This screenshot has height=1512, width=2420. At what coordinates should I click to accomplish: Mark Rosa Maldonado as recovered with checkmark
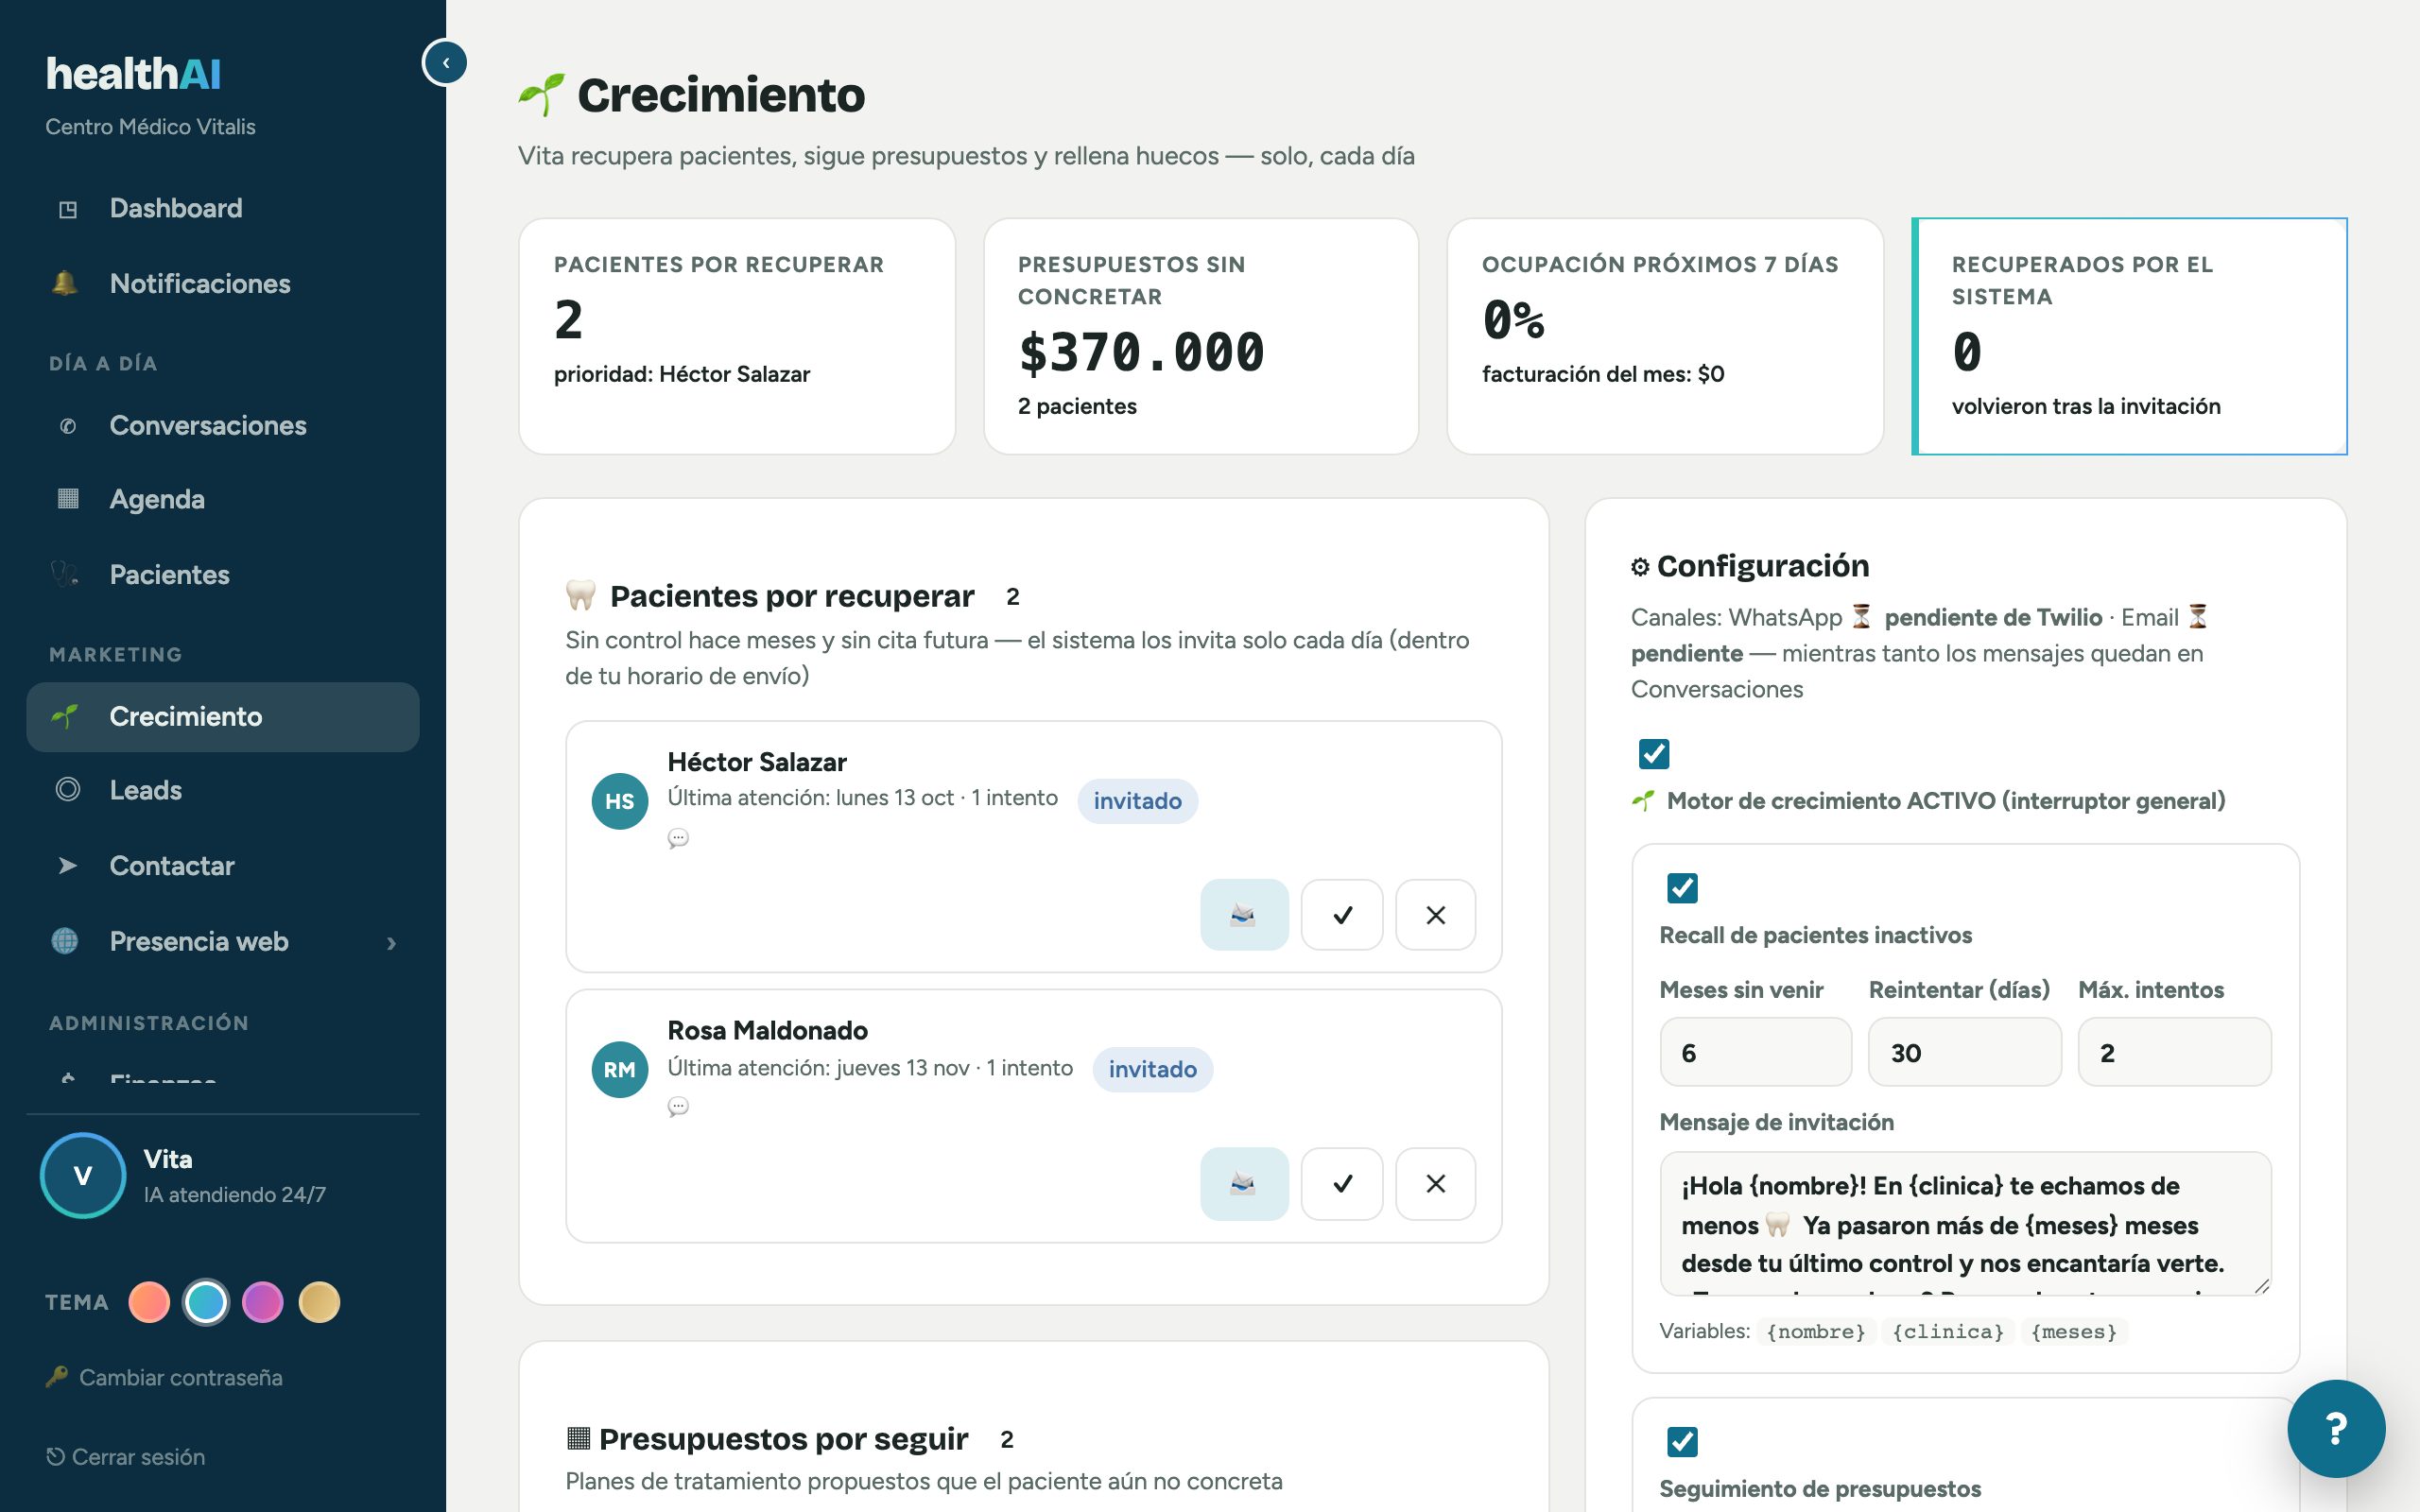coord(1342,1184)
